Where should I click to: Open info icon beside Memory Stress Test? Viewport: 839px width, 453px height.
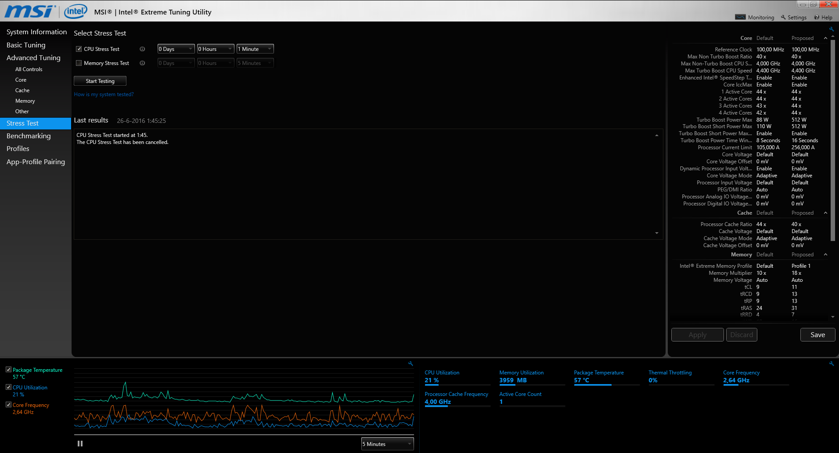(142, 63)
